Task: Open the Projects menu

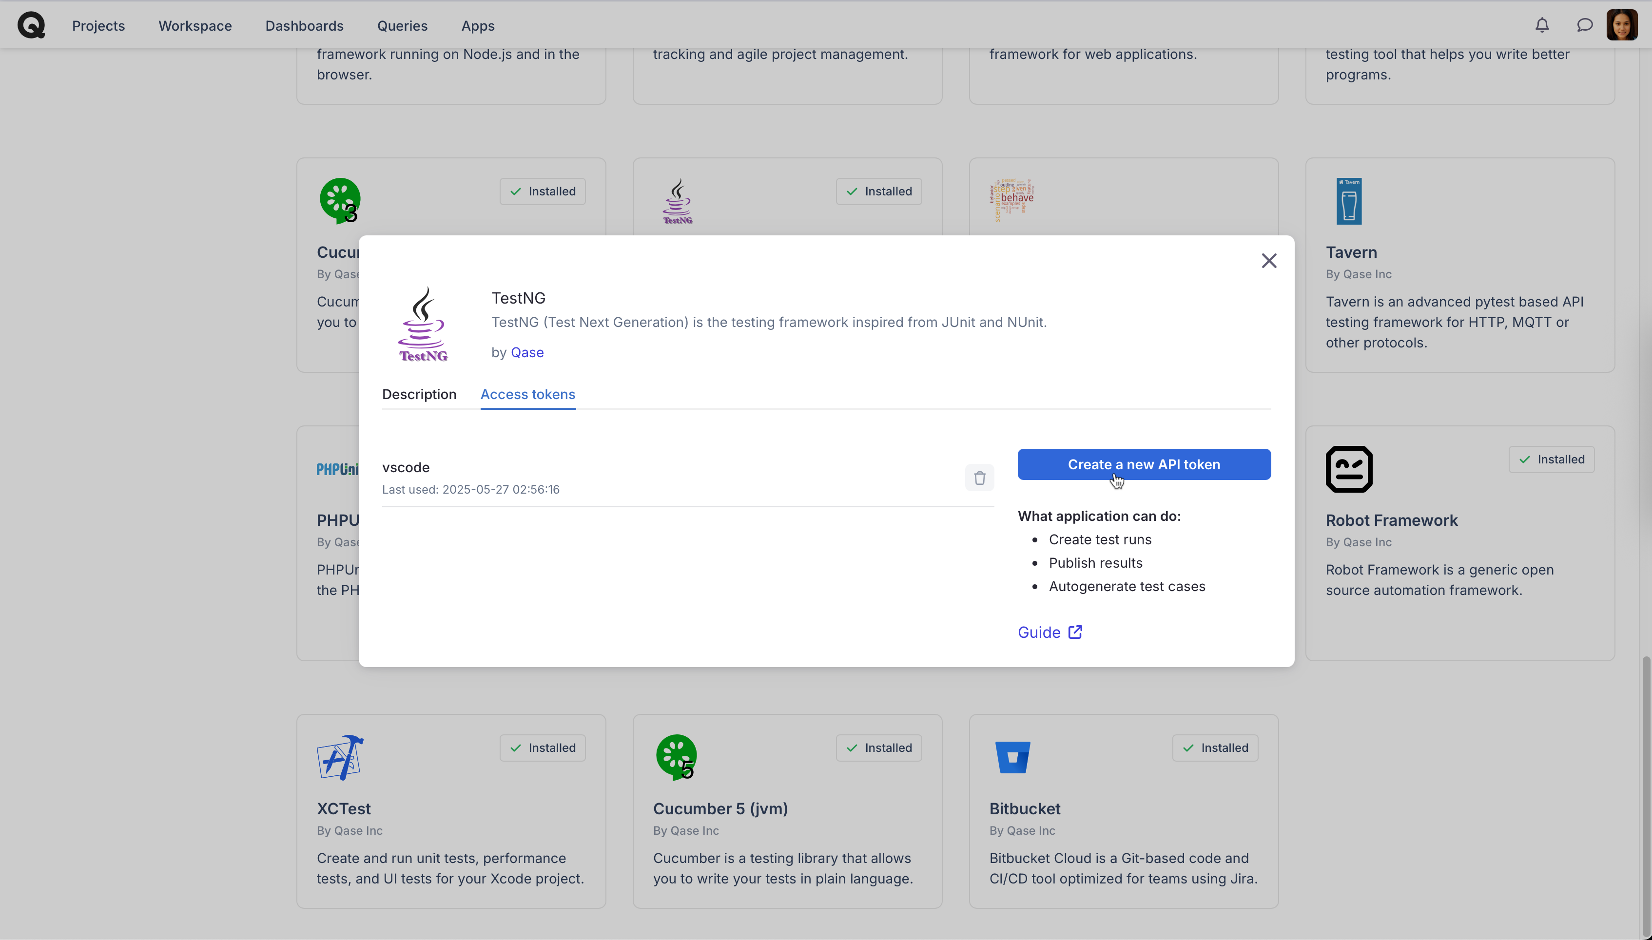Action: coord(98,26)
